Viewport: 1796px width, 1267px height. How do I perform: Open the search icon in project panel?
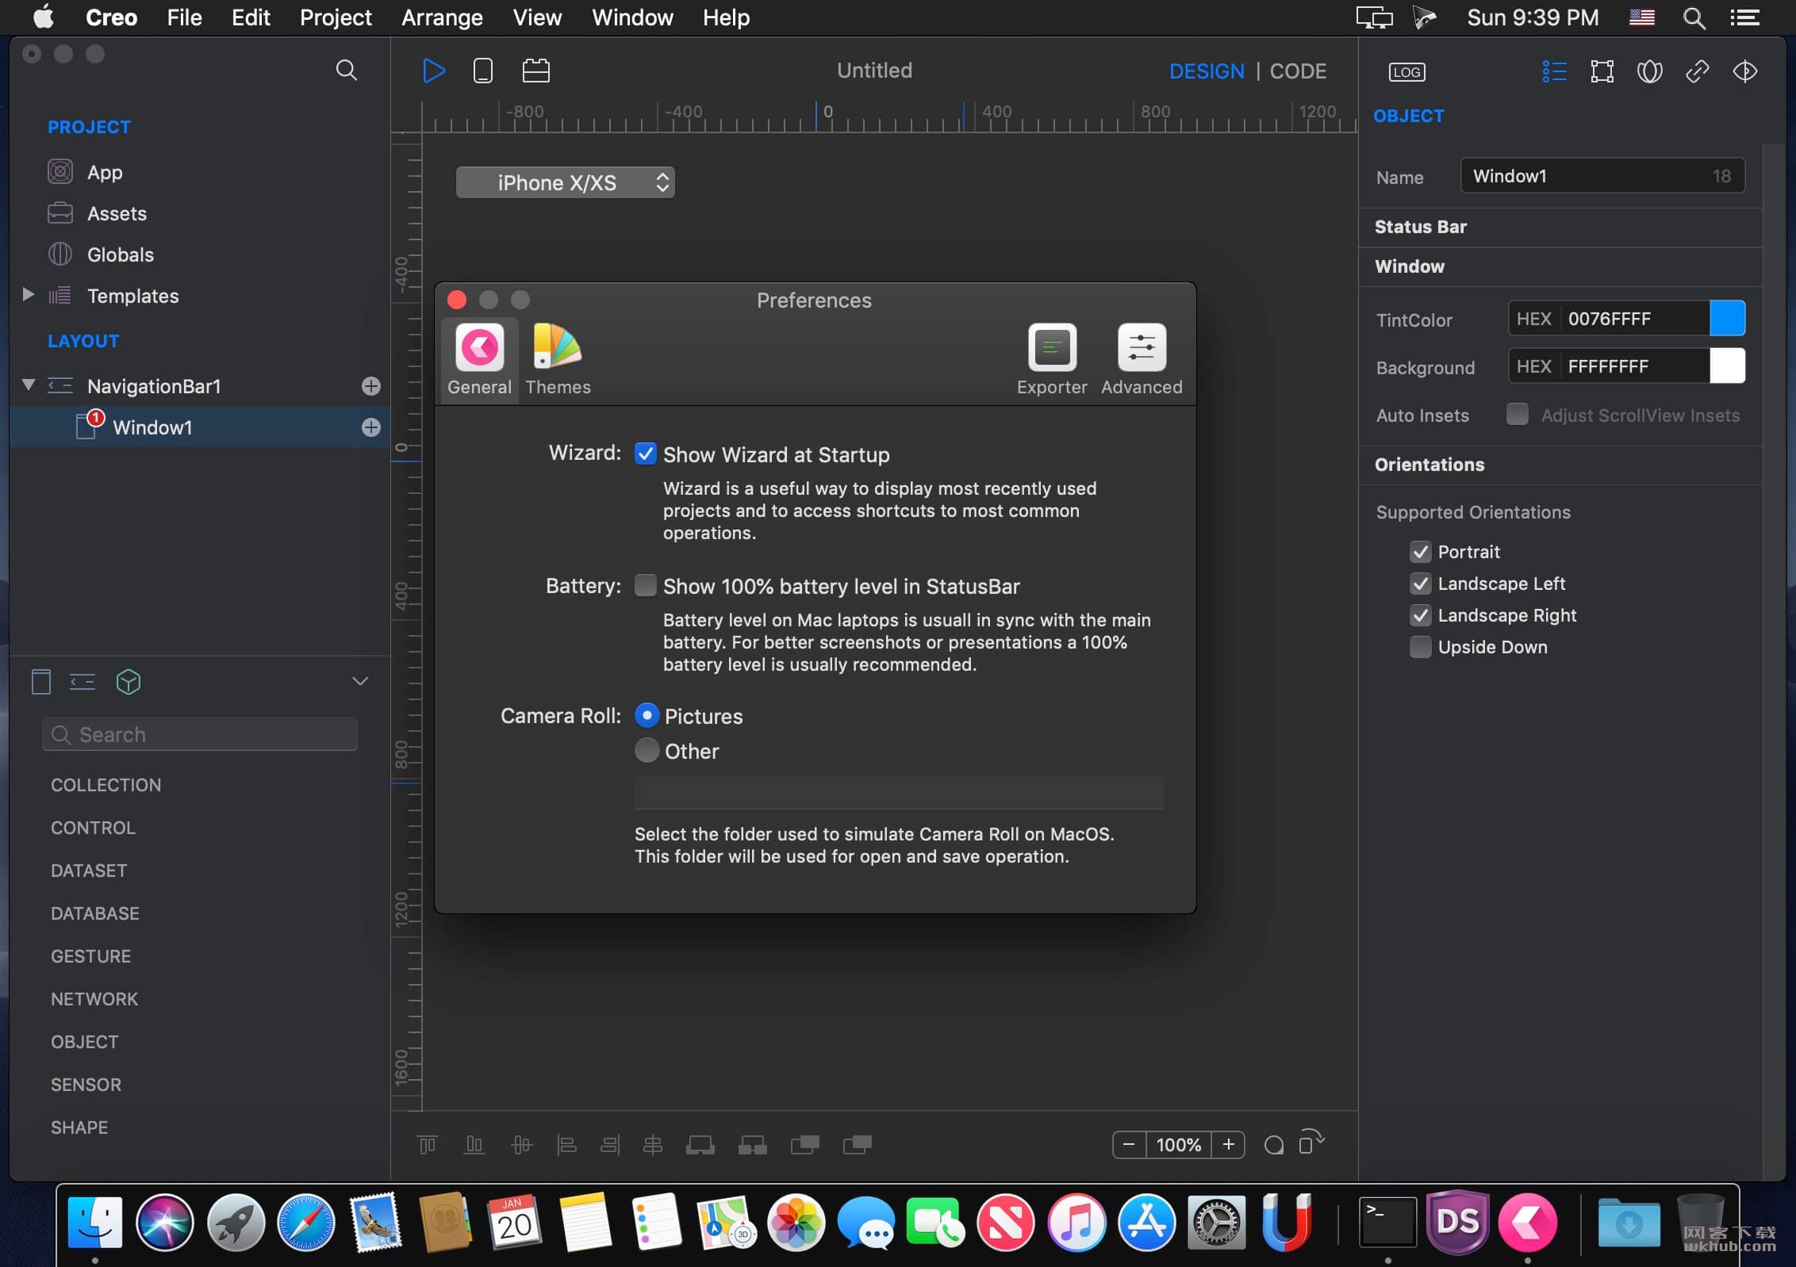tap(347, 70)
